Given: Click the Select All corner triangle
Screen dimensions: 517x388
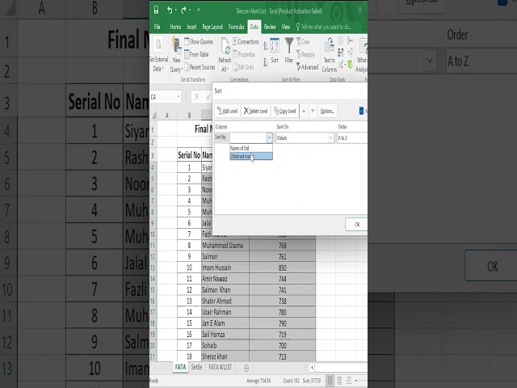Looking at the screenshot, I should 154,115.
